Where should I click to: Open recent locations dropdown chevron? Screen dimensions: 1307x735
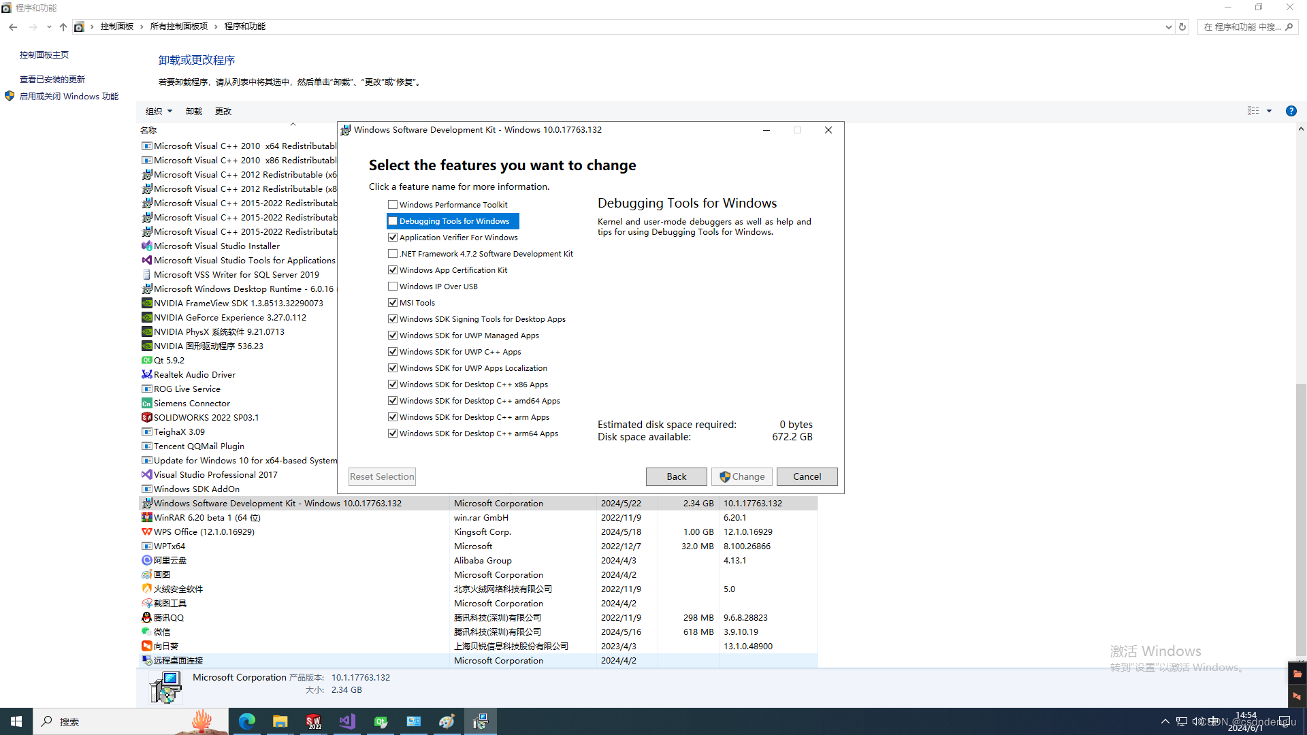pyautogui.click(x=49, y=27)
